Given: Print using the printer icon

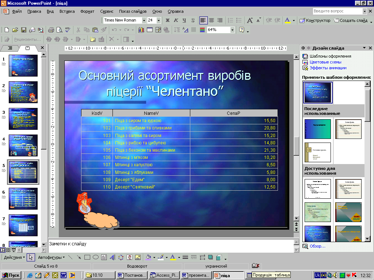Looking at the screenshot, I should 51,30.
